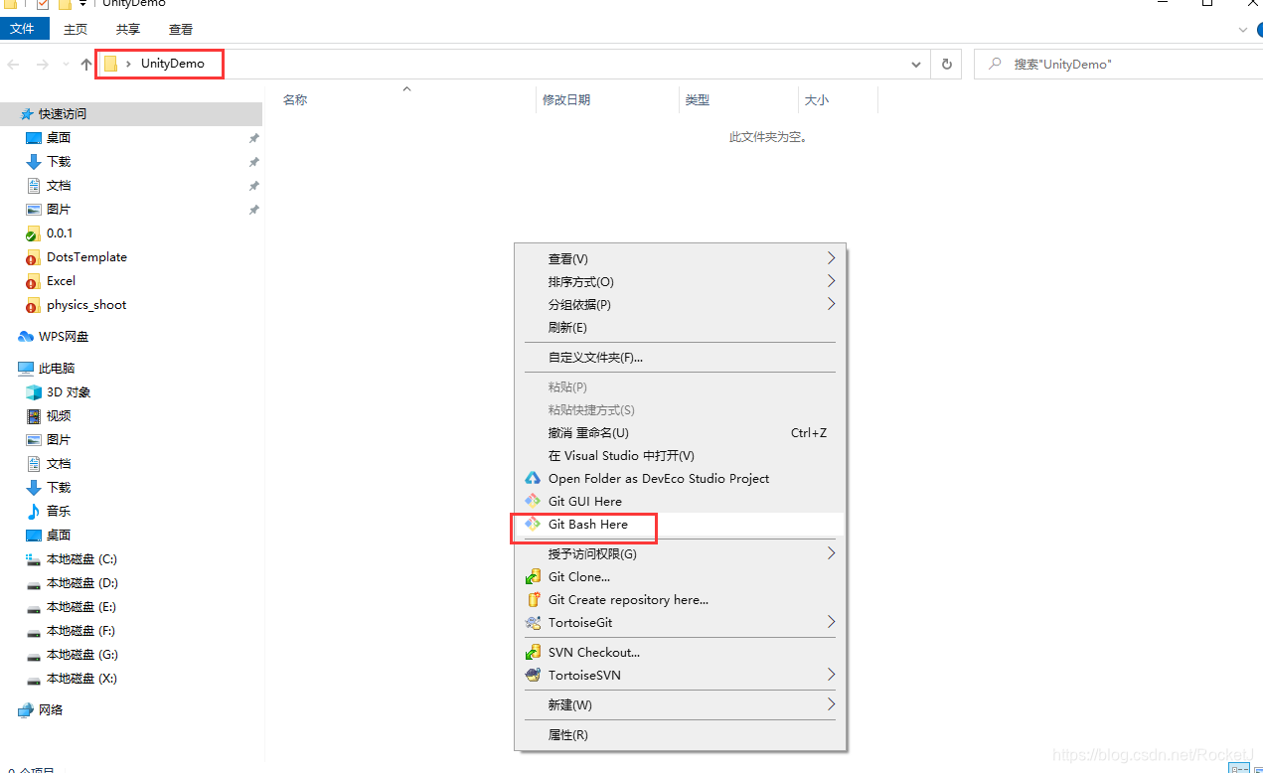Select SVN Checkout... entry
Screen dimensions: 1263x773
(x=594, y=652)
